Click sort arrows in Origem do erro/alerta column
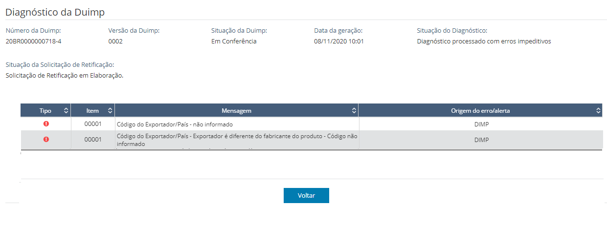This screenshot has width=607, height=227. pos(598,111)
